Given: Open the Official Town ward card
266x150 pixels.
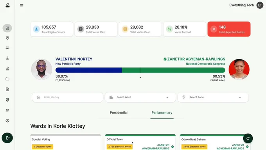Looking at the screenshot, I should [140, 142].
